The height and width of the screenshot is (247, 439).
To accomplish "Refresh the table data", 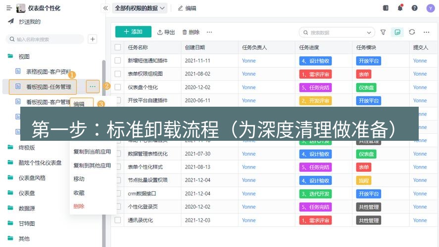I will click(412, 32).
